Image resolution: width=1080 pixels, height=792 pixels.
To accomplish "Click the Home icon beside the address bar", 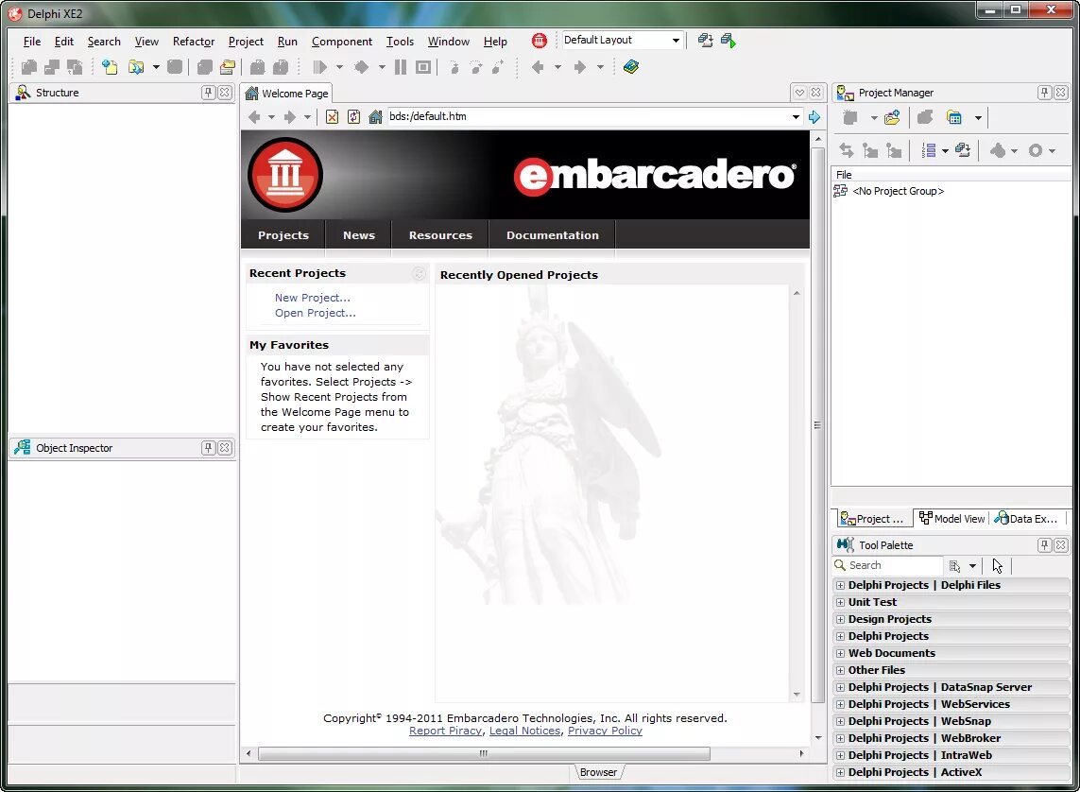I will click(375, 117).
